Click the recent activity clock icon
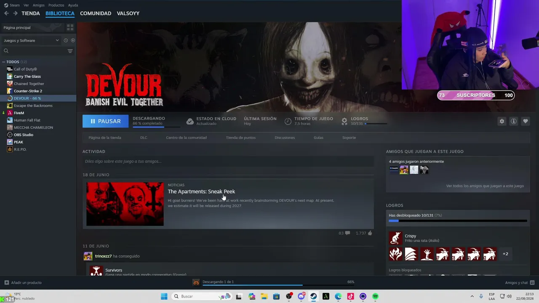This screenshot has width=539, height=303. point(66,40)
